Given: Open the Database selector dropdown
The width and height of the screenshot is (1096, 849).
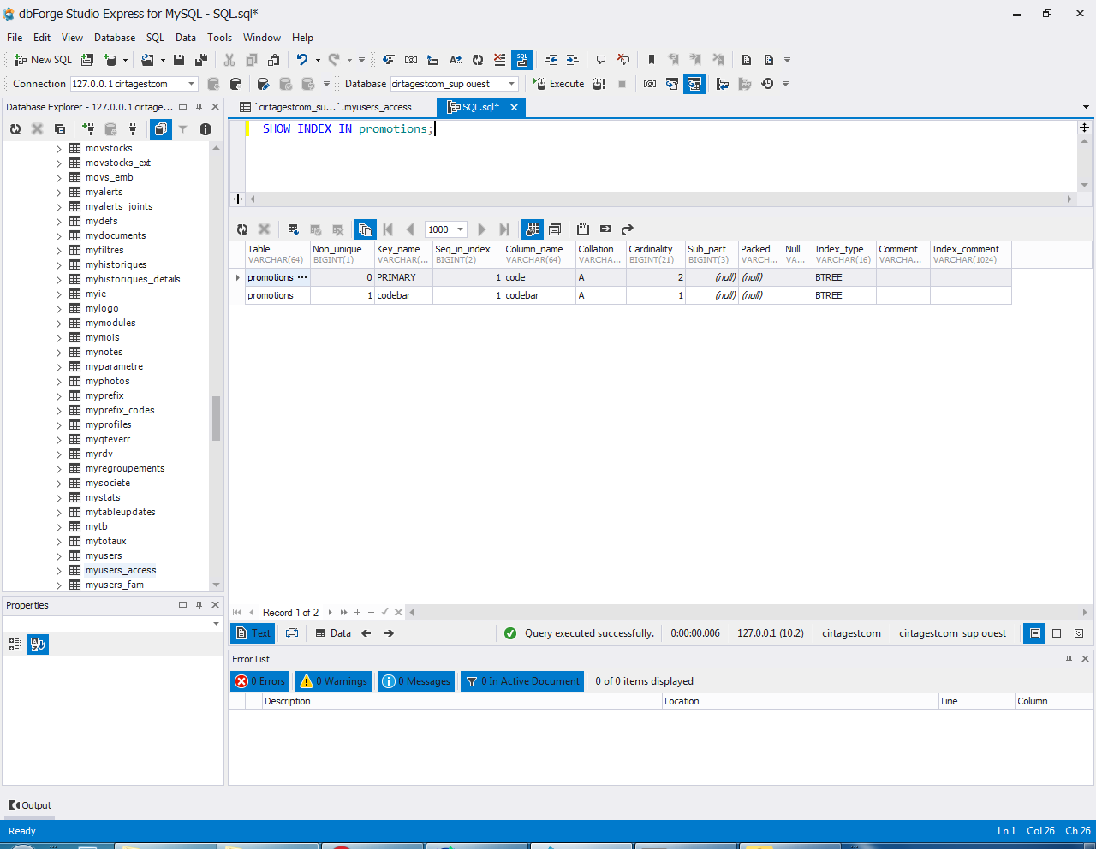Looking at the screenshot, I should coord(512,84).
